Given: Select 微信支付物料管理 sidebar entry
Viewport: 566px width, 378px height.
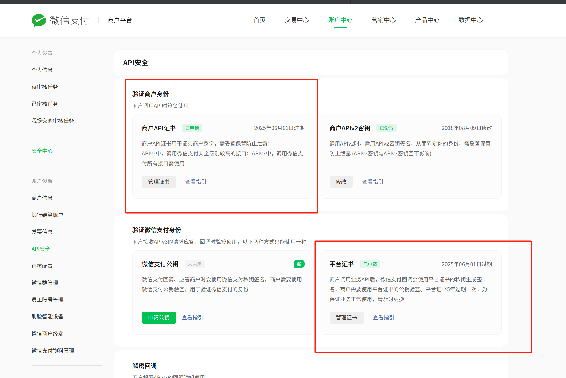Looking at the screenshot, I should [x=53, y=351].
